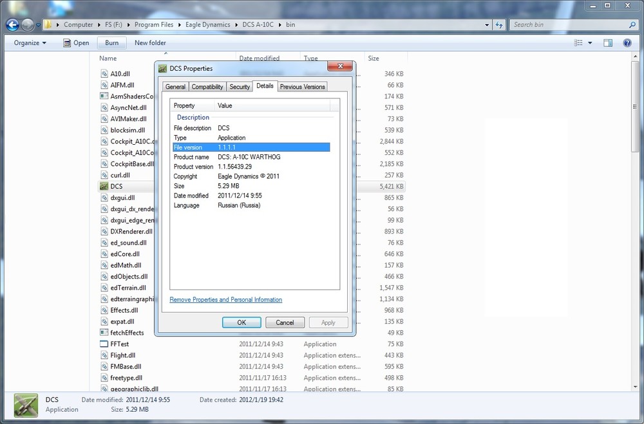The width and height of the screenshot is (644, 424).
Task: Expand breadcrumb arrow after FS (F:)
Action: (x=129, y=24)
